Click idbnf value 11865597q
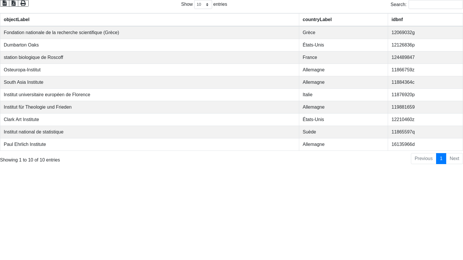 pos(425,132)
